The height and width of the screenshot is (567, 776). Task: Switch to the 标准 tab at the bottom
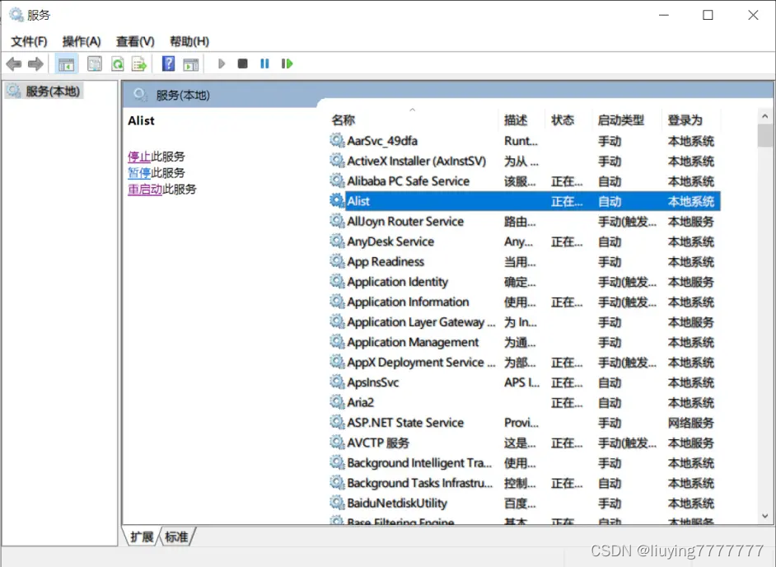(175, 537)
